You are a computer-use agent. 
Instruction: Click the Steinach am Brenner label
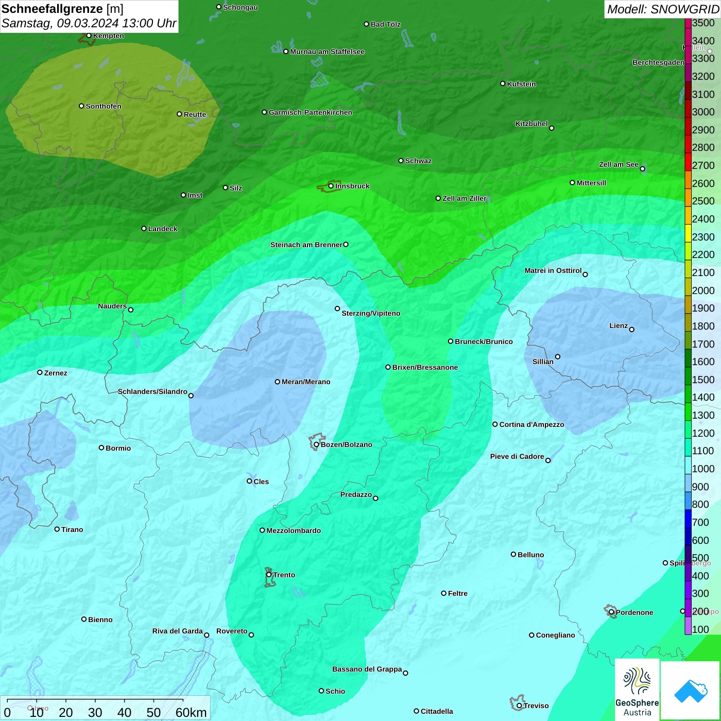tap(306, 245)
